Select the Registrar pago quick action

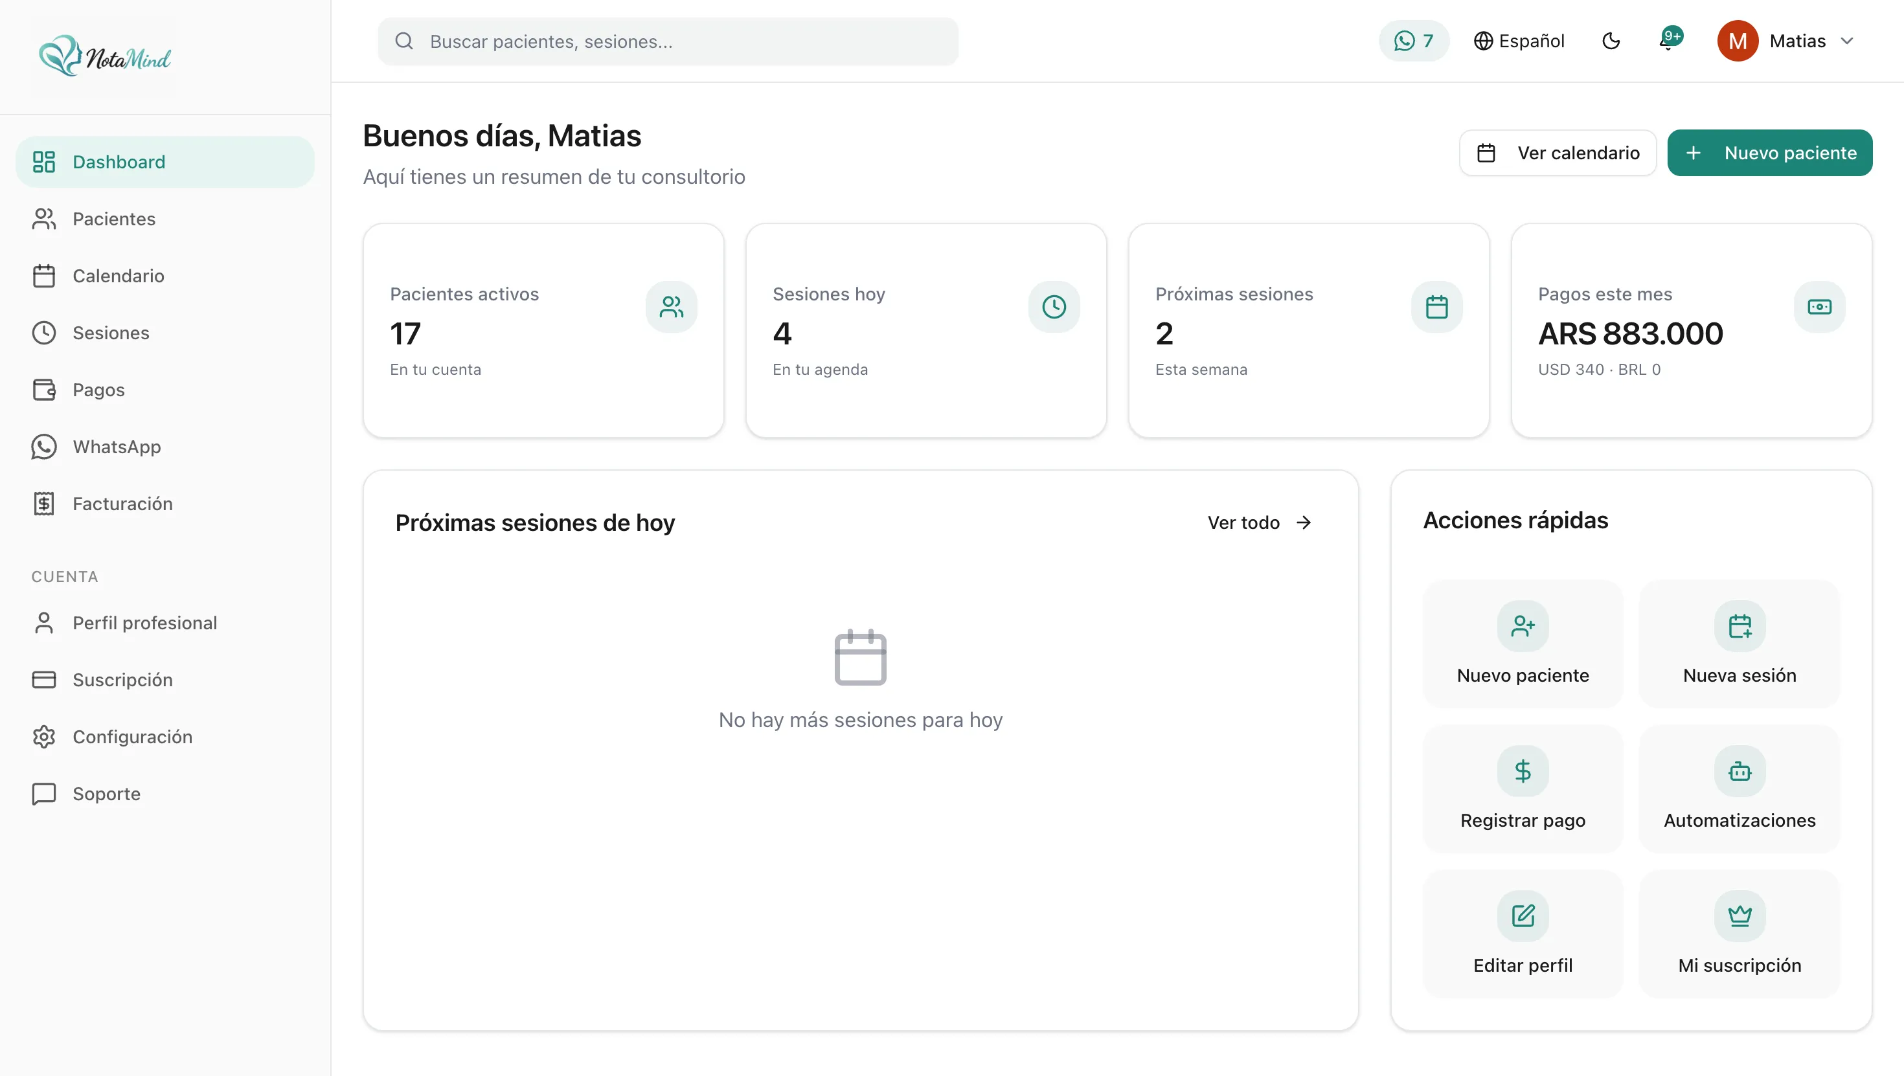point(1523,789)
